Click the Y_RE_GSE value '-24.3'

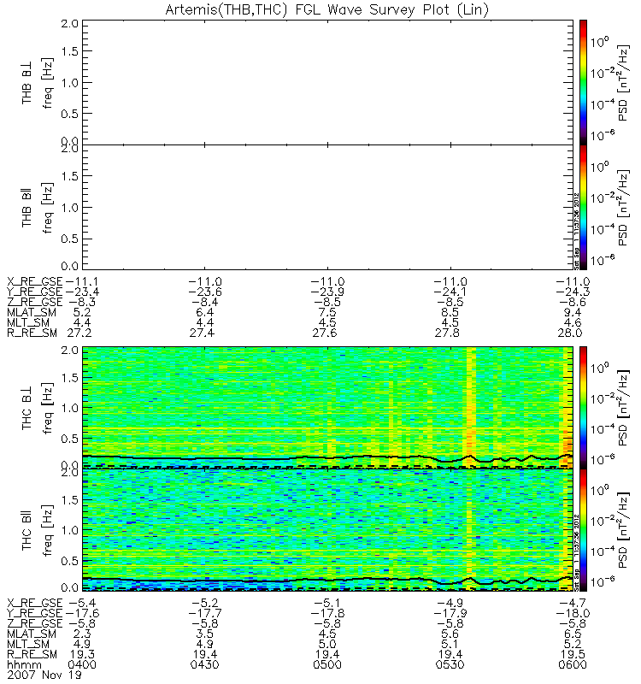[573, 292]
